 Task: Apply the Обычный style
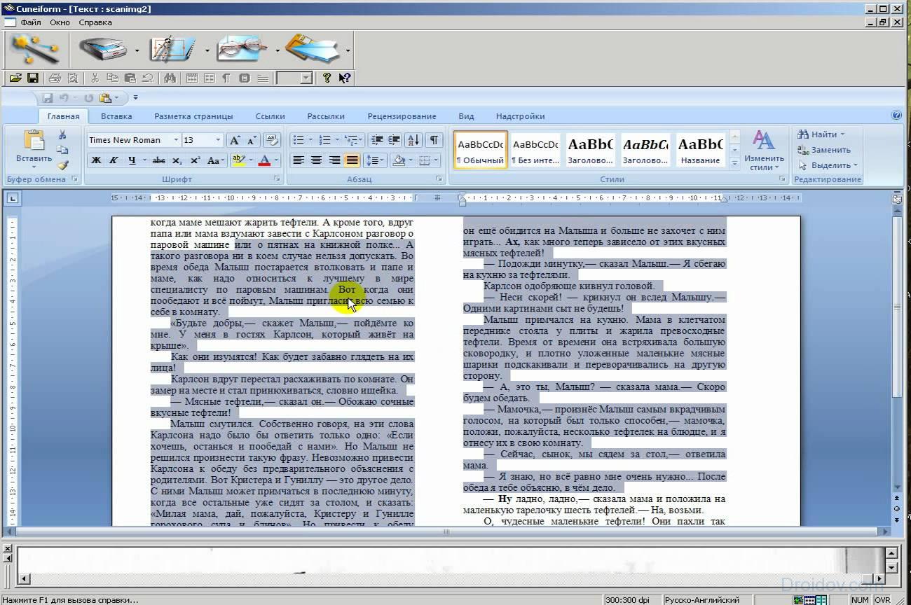pyautogui.click(x=481, y=150)
